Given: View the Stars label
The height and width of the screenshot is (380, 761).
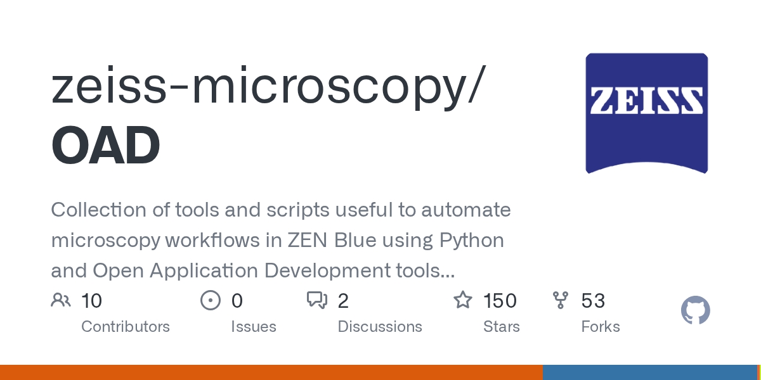Looking at the screenshot, I should 501,327.
